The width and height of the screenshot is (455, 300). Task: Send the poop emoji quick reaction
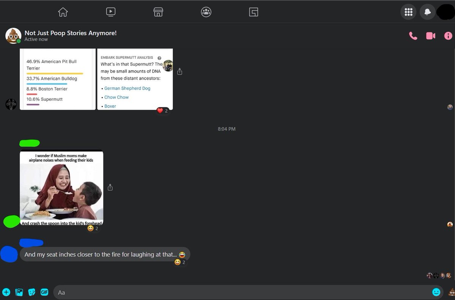[451, 292]
